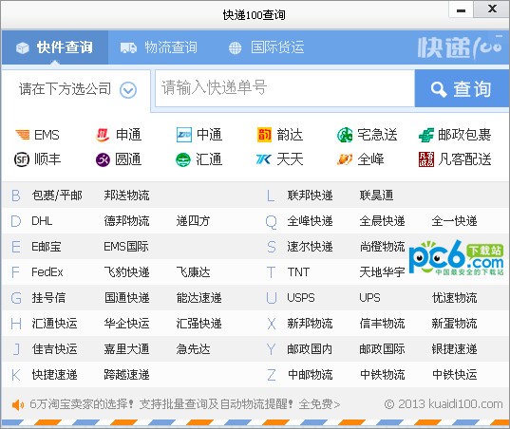Click the speaker announcement icon
The height and width of the screenshot is (429, 510).
point(18,404)
